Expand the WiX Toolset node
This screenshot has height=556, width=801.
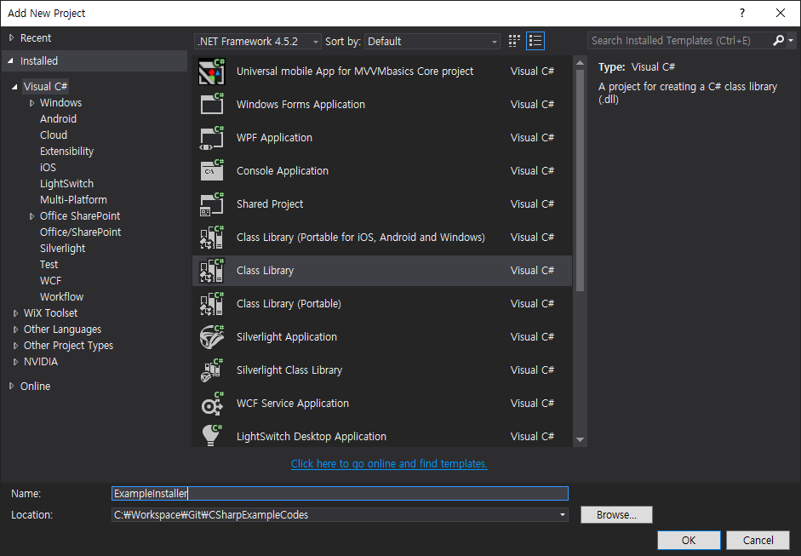coord(15,313)
